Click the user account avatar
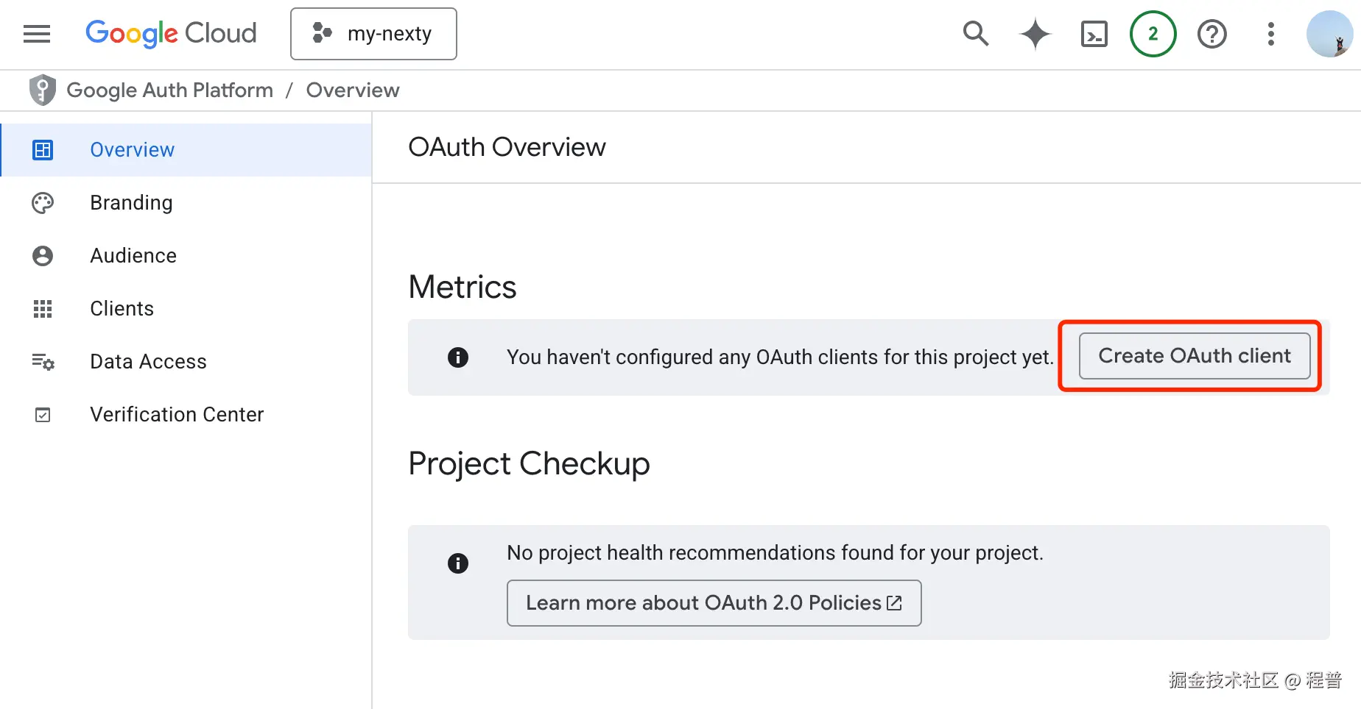 tap(1329, 34)
